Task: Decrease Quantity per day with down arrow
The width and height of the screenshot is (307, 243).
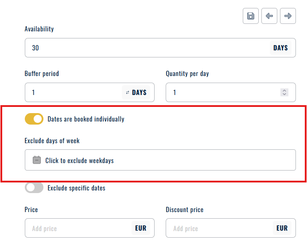Action: 284,95
